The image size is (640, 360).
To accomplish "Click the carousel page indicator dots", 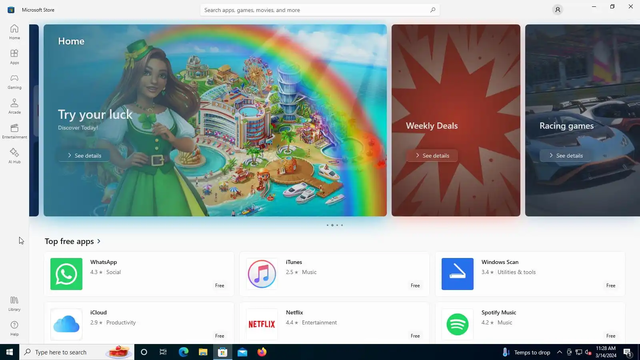I will click(x=335, y=225).
